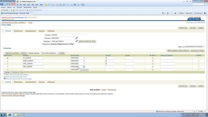Click Agregar 5 Columnas de Tabla button
The width and height of the screenshot is (208, 117).
pyautogui.click(x=14, y=72)
